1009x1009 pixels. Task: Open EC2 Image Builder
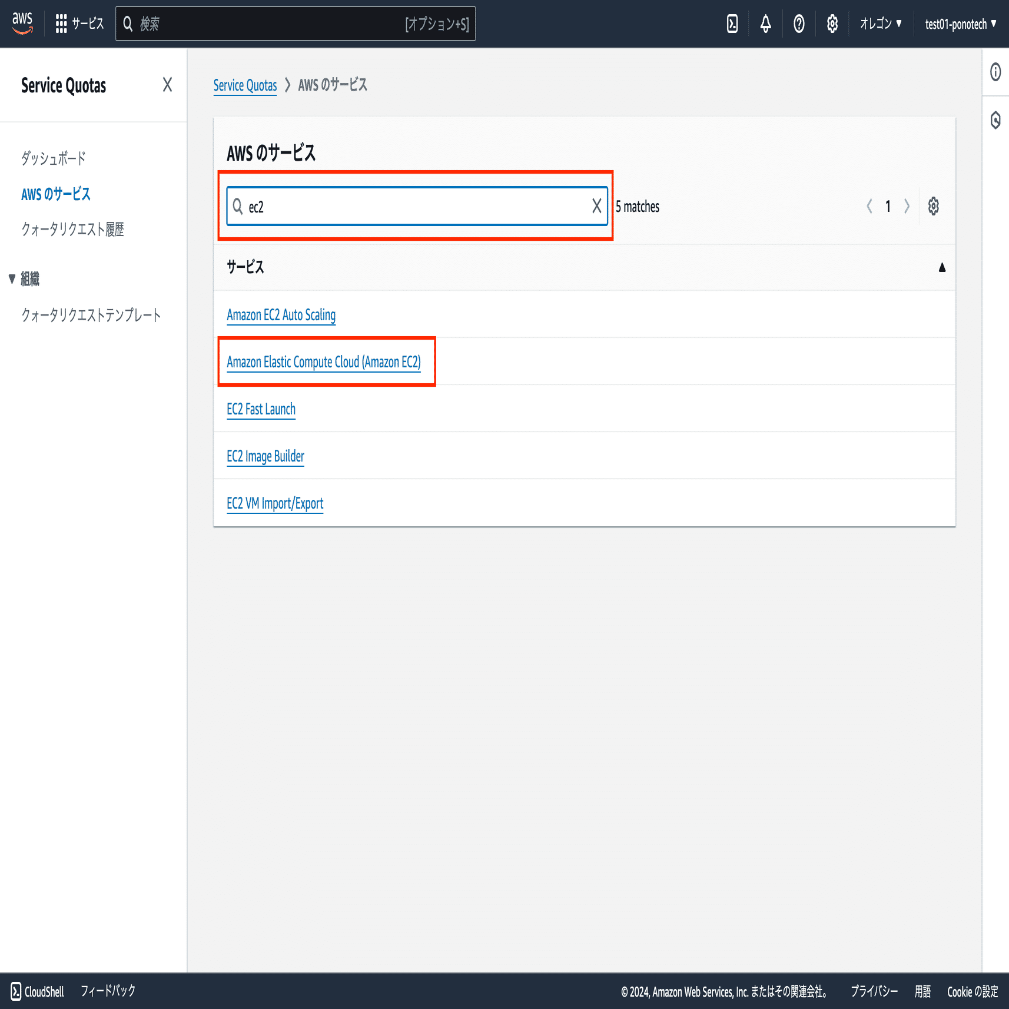[x=265, y=456]
